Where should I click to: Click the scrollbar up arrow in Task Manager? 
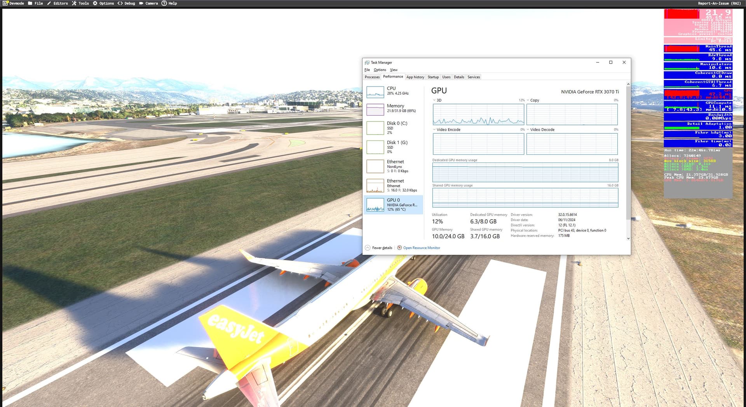(x=628, y=84)
